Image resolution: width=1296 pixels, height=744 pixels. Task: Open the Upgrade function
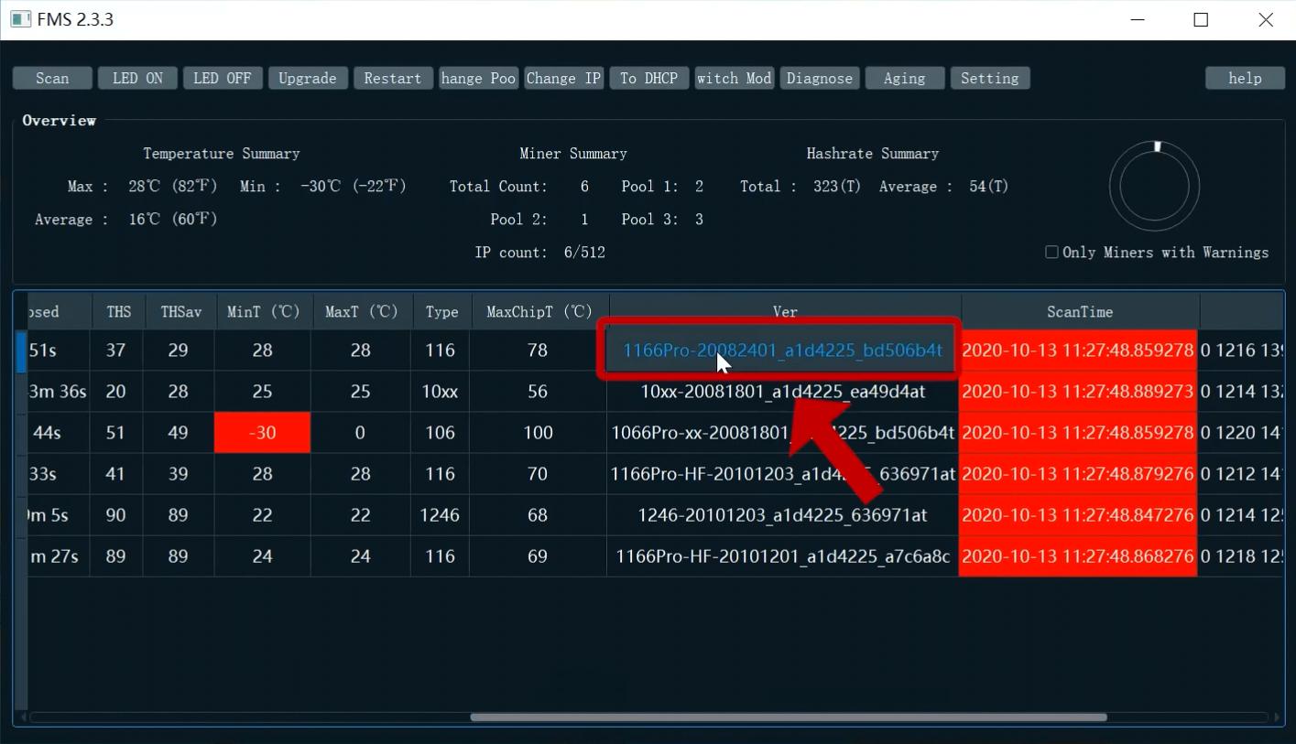[307, 79]
